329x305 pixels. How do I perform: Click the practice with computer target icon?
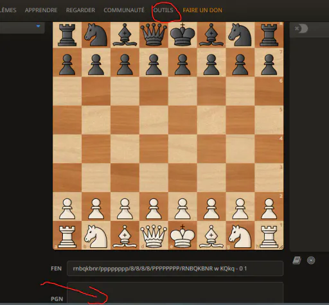(311, 261)
